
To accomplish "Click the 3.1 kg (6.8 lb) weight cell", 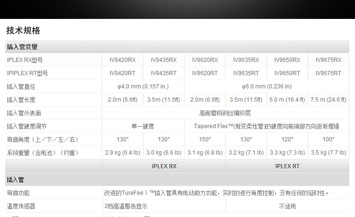I will pos(205,153).
